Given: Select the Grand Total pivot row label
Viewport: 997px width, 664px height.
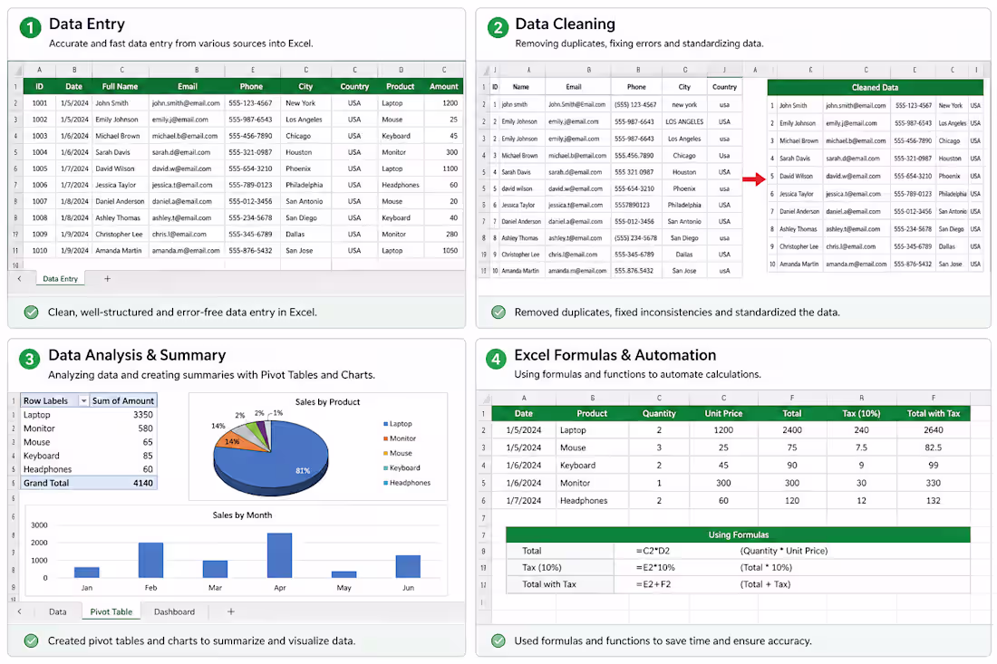Looking at the screenshot, I should [x=46, y=483].
